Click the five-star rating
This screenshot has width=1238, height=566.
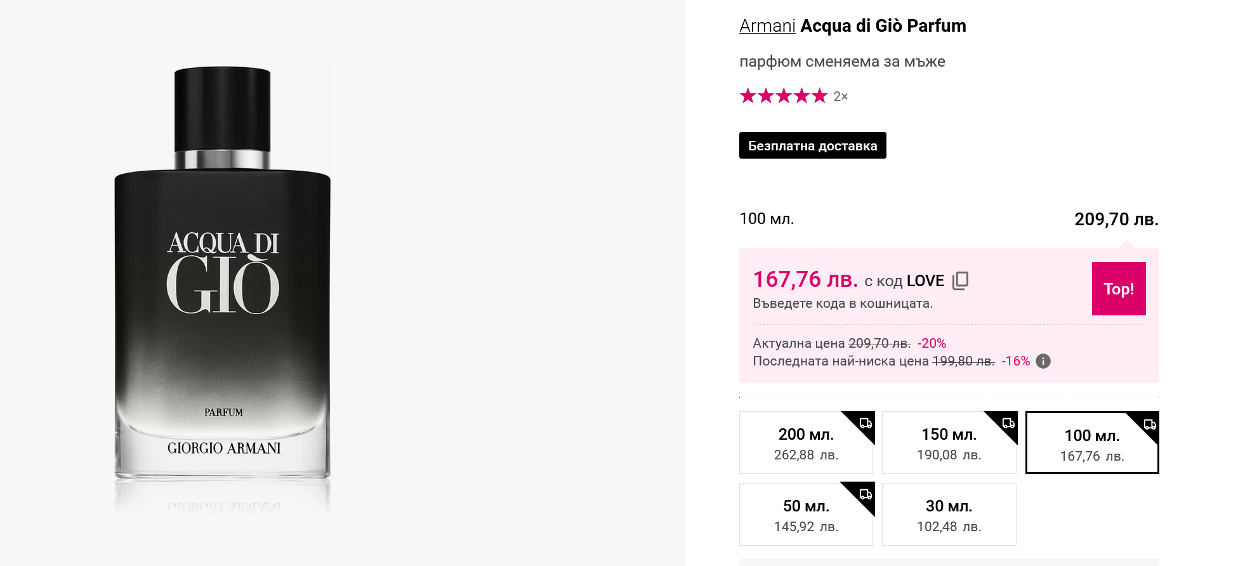click(784, 96)
